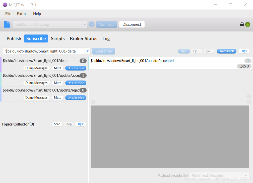
Task: Click the green connection status indicator
Action: click(x=248, y=24)
